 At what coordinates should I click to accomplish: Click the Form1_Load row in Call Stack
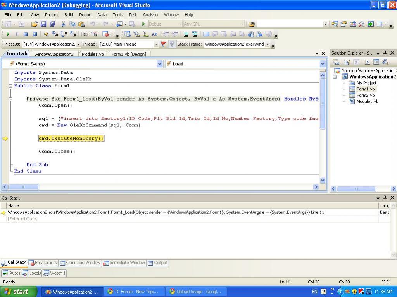tap(189, 212)
